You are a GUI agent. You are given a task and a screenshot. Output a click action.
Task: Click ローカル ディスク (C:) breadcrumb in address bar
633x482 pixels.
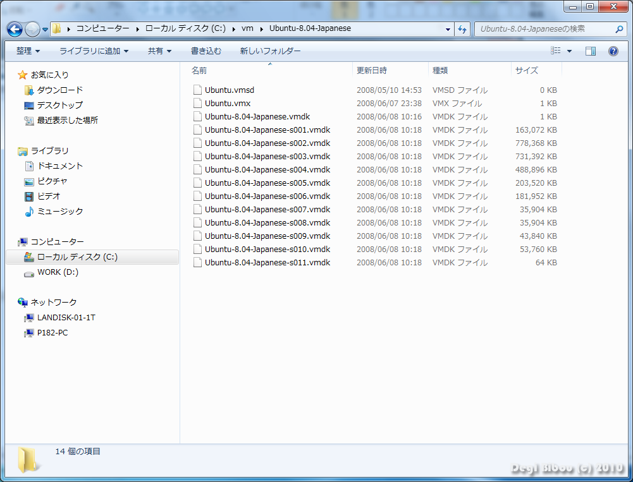point(185,28)
